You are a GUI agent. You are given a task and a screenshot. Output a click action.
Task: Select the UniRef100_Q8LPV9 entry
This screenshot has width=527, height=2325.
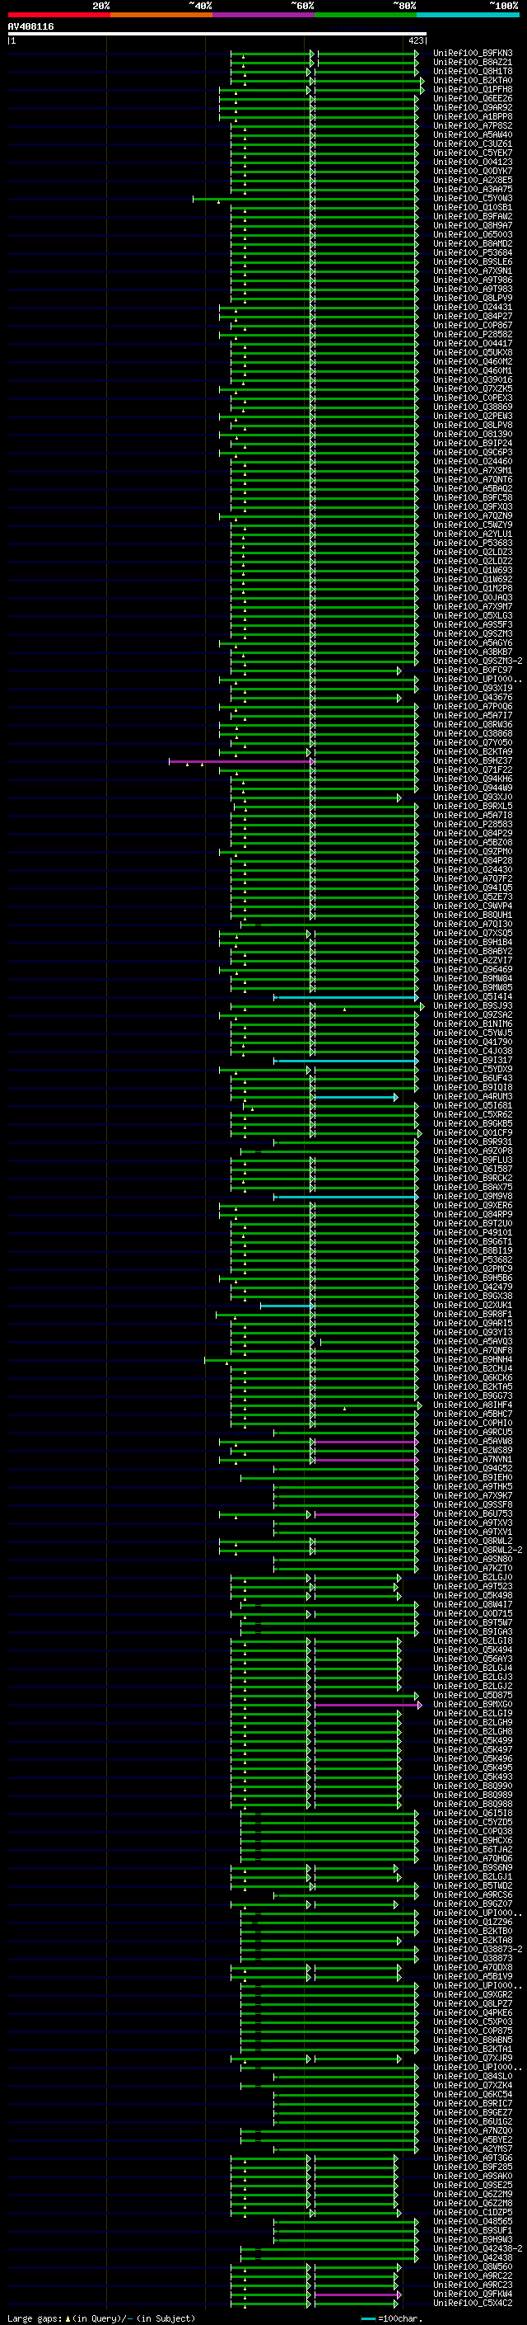[x=473, y=298]
